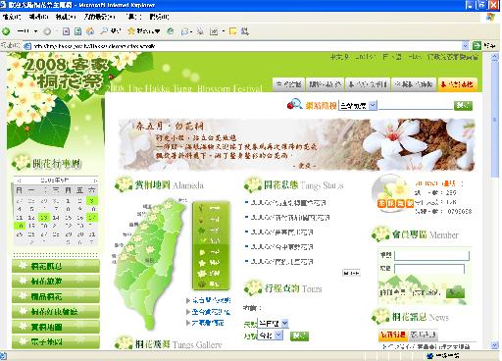The image size is (502, 361).
Task: Open the 工具(T) Tools menu
Action: click(x=135, y=17)
